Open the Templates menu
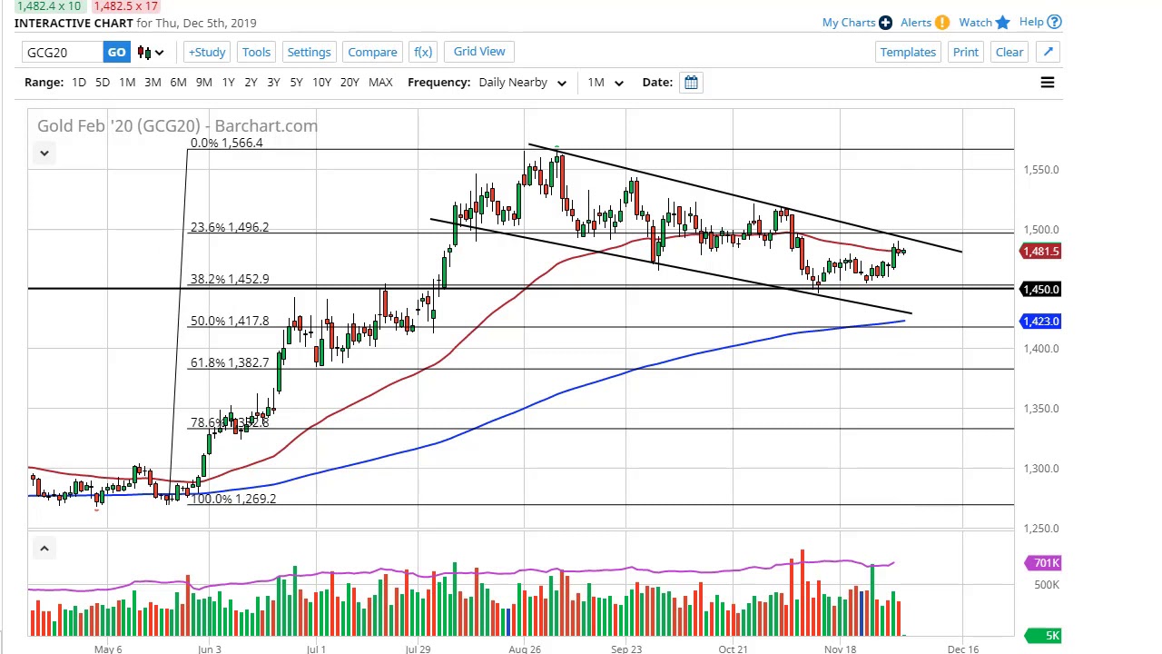 coord(908,52)
